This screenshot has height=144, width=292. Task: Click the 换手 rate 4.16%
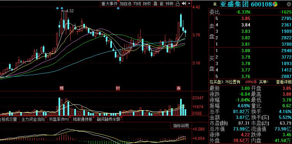click(x=285, y=111)
